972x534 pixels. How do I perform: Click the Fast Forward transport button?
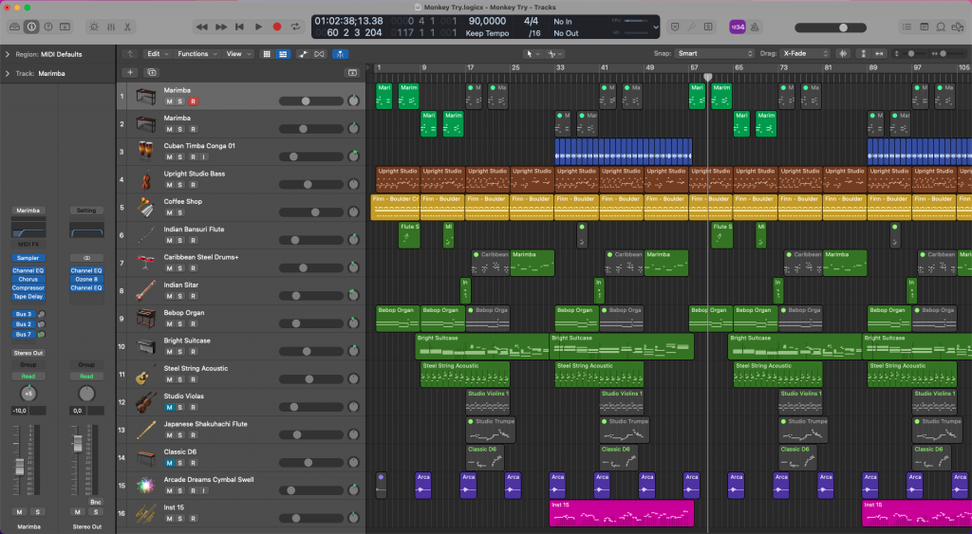[x=220, y=27]
